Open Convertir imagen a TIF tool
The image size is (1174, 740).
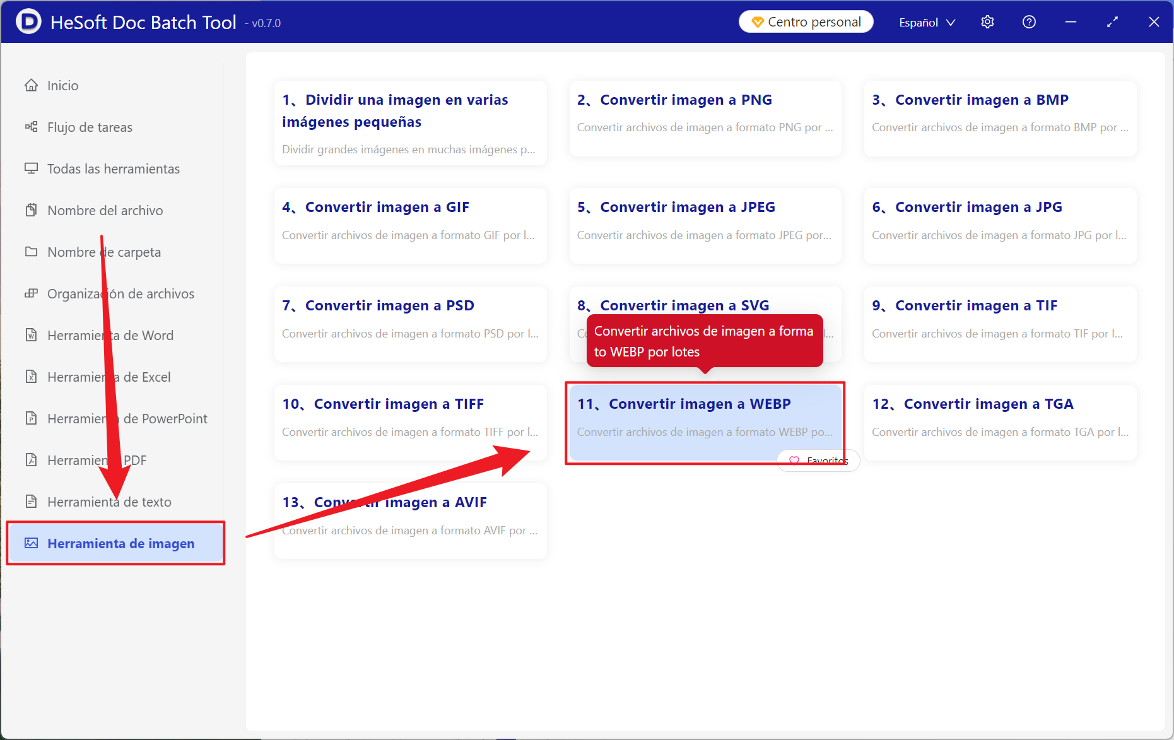pyautogui.click(x=1001, y=324)
